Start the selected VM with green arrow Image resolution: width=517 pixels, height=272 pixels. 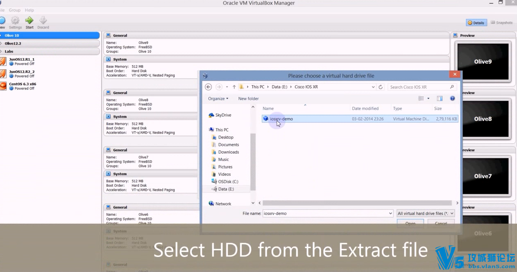coord(29,23)
